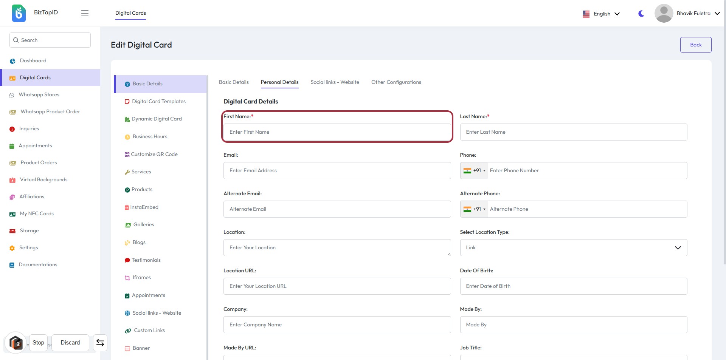Image resolution: width=726 pixels, height=360 pixels.
Task: Open Phone country code +91 selector
Action: (x=474, y=171)
